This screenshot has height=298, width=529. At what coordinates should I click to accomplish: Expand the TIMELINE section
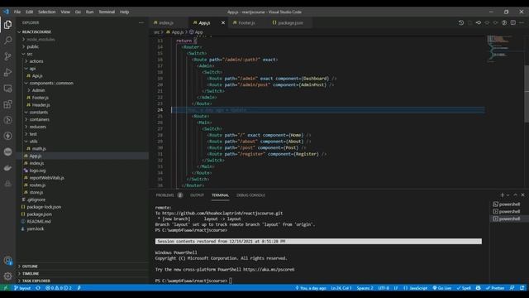click(83, 273)
